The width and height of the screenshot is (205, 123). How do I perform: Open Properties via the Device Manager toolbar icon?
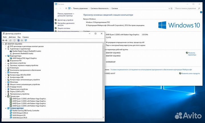coord(15,40)
